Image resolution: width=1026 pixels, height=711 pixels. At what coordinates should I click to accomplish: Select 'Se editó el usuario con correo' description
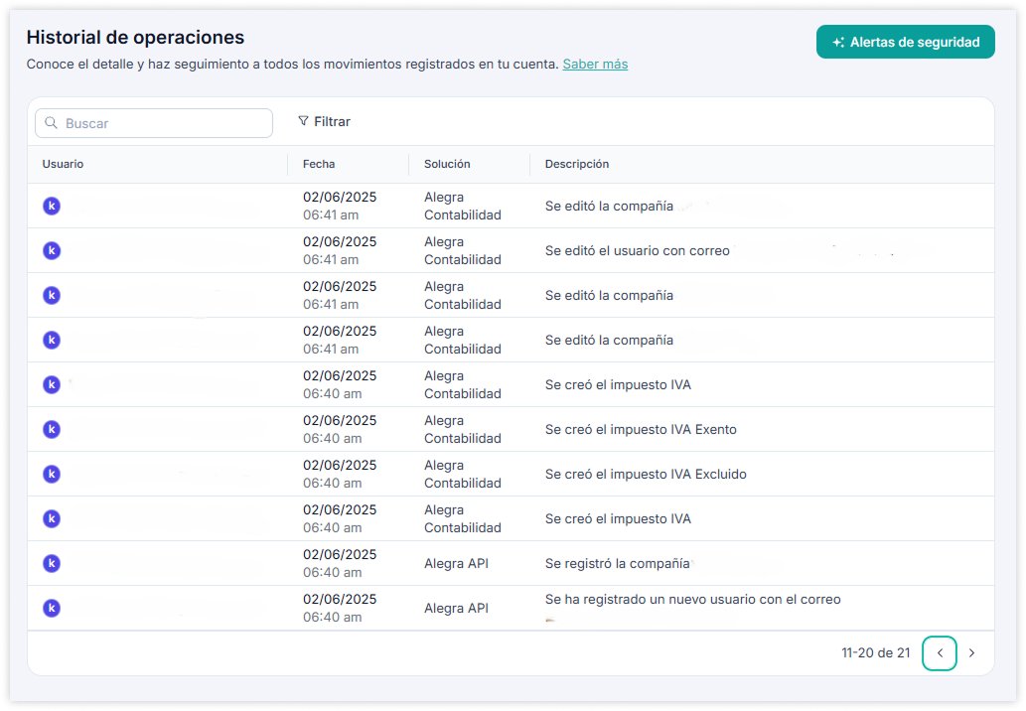(x=638, y=250)
